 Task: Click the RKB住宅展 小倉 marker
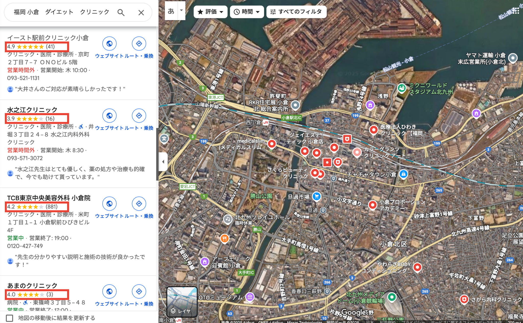point(295,105)
